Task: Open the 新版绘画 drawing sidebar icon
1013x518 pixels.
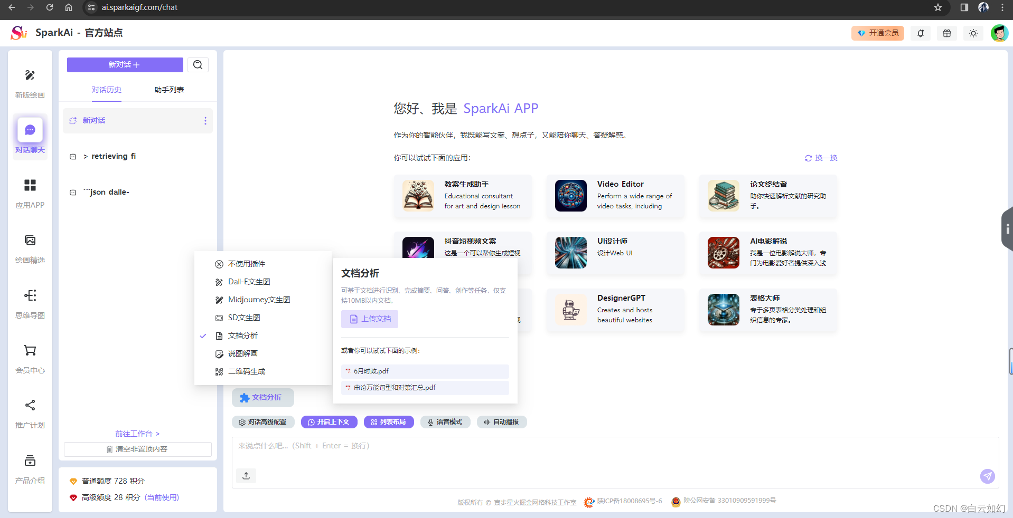Action: click(x=30, y=76)
